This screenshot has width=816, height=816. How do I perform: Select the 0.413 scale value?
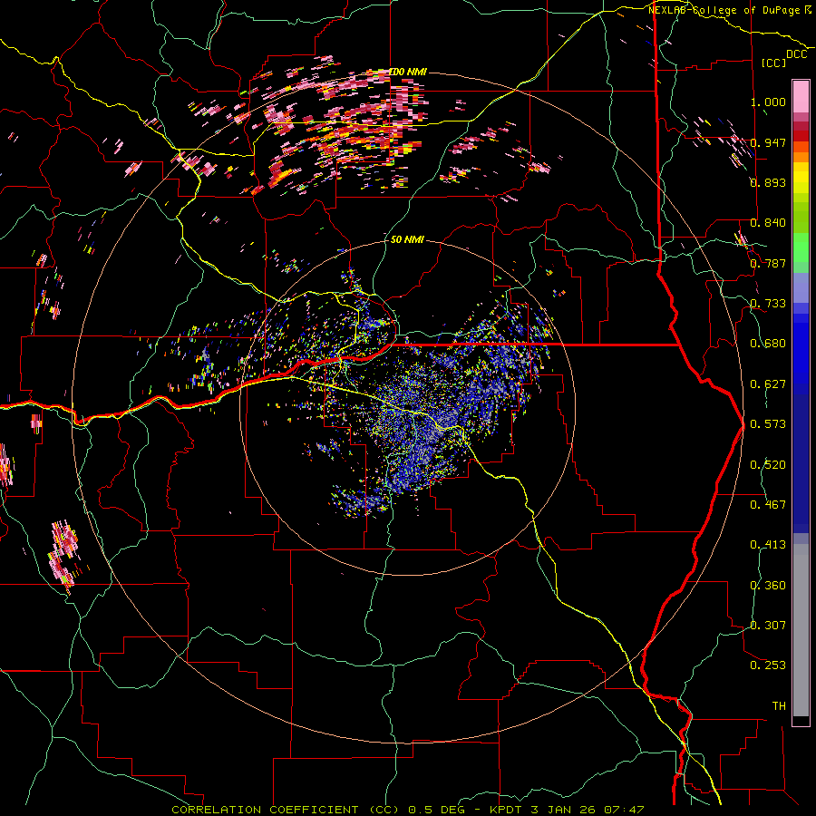click(x=768, y=545)
